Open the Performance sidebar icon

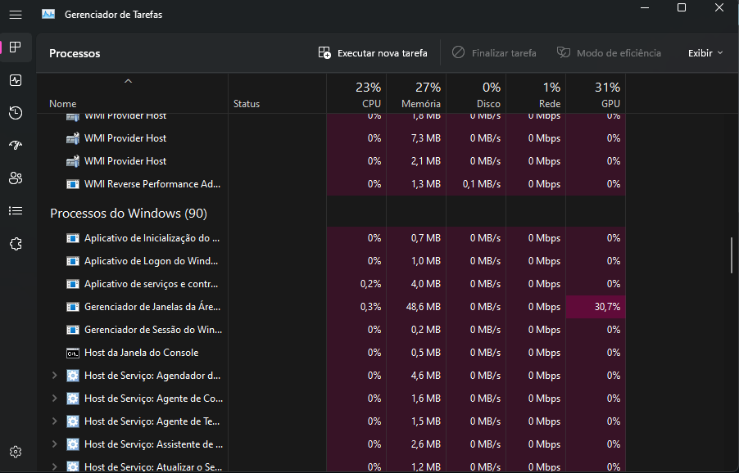point(16,80)
